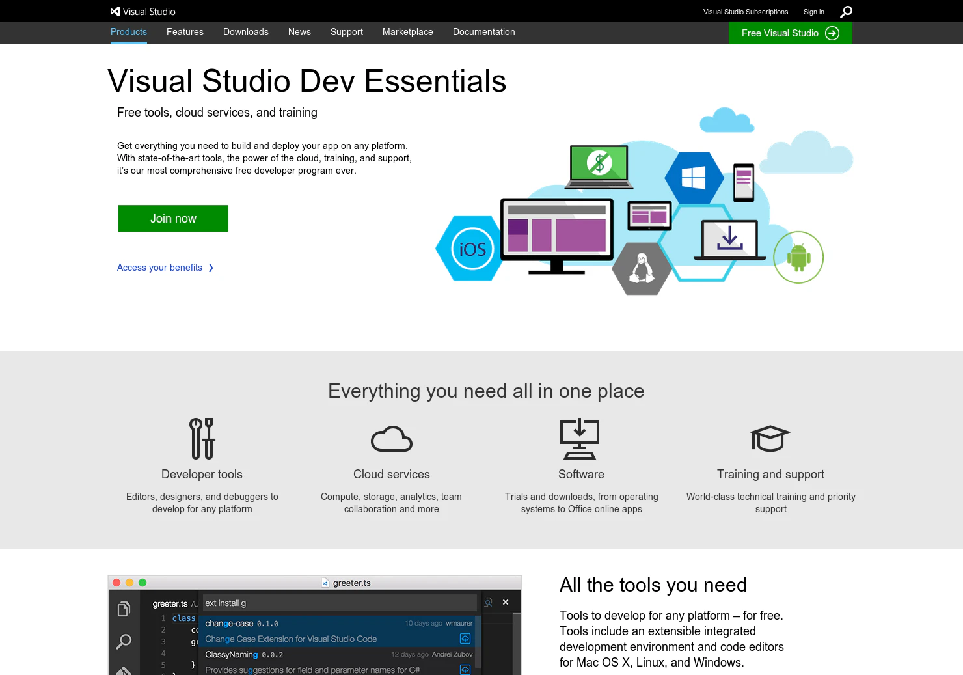963x675 pixels.
Task: Click the Training and support heading
Action: pyautogui.click(x=770, y=475)
